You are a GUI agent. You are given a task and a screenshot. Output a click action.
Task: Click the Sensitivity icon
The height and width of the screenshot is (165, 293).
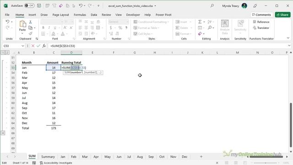[240, 27]
